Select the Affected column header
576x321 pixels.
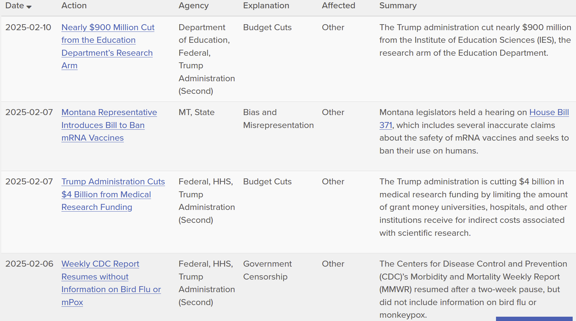338,6
